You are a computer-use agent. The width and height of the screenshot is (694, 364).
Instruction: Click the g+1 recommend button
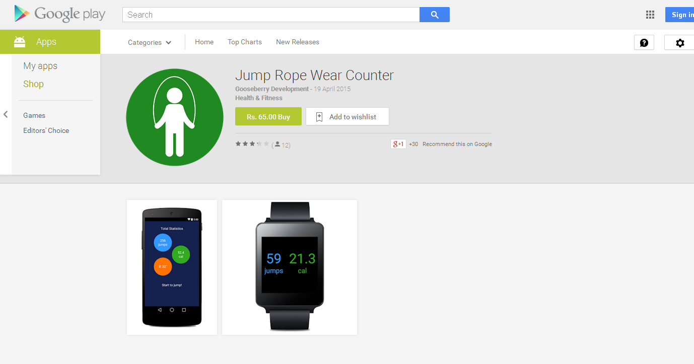398,144
